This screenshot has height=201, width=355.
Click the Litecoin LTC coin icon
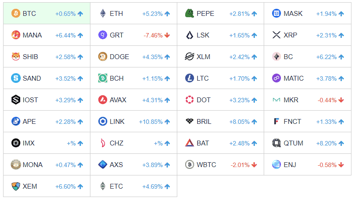[190, 78]
